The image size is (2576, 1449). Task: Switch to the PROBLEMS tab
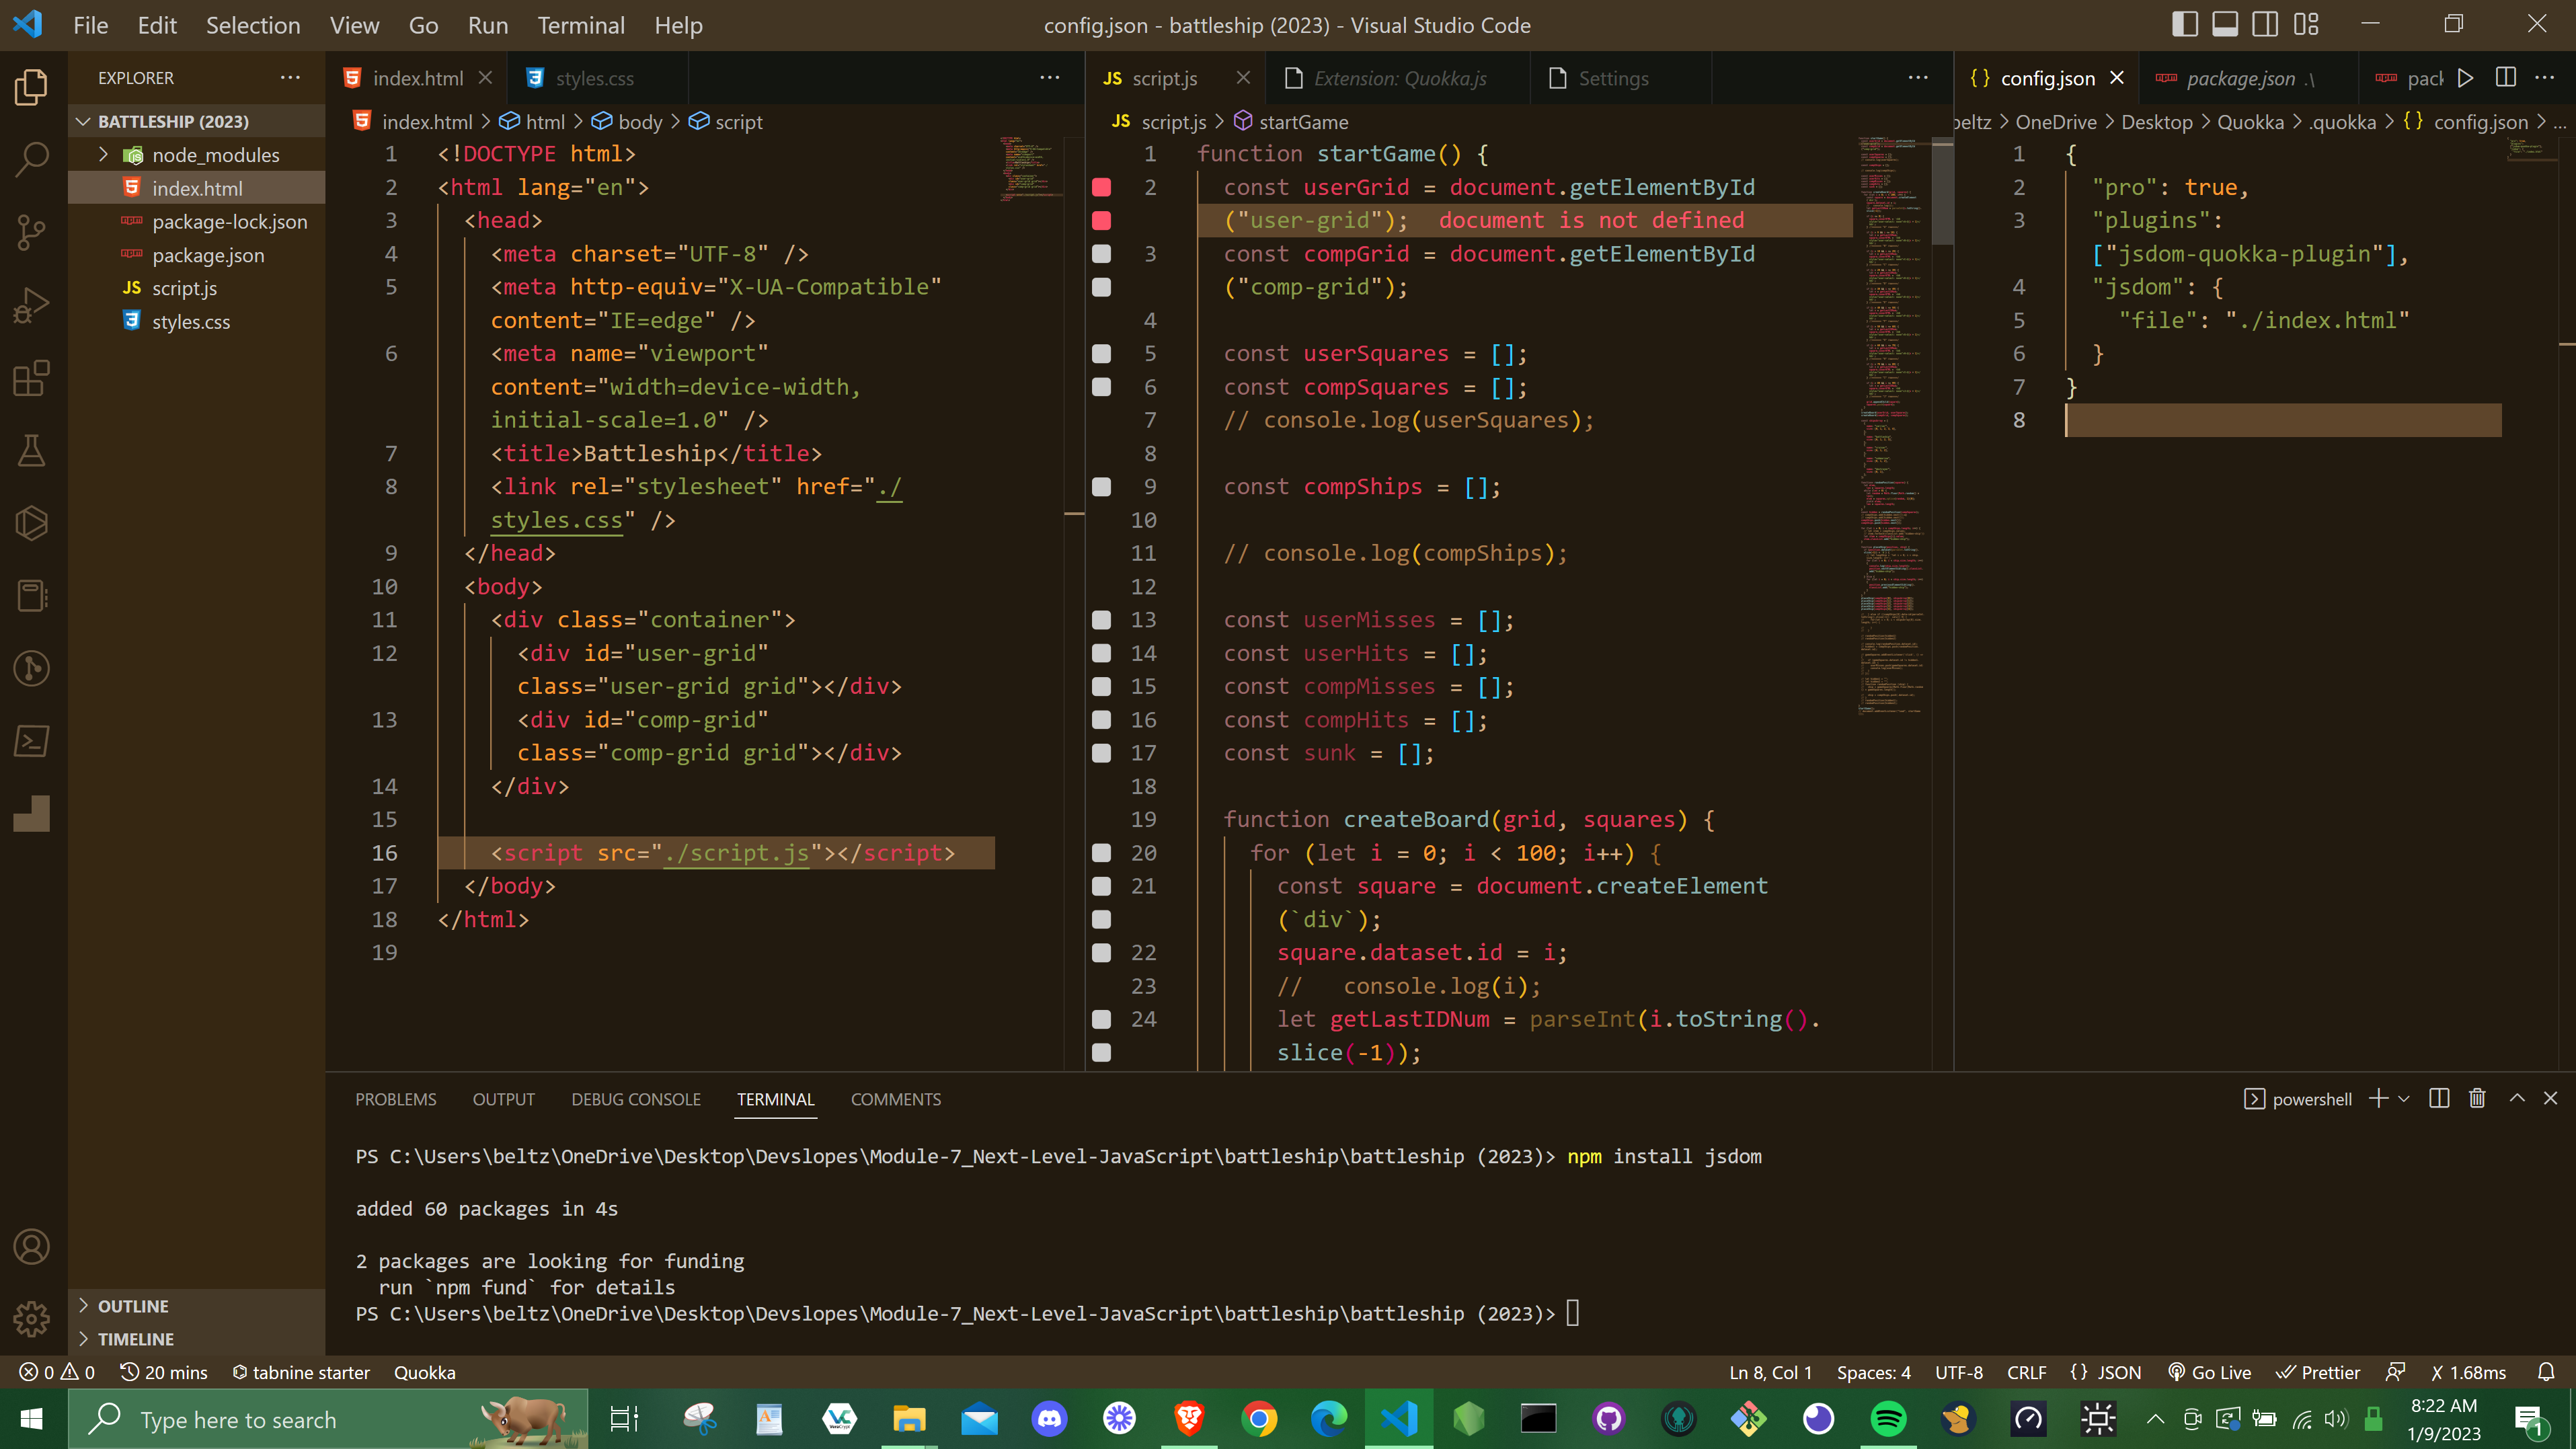coord(395,1098)
